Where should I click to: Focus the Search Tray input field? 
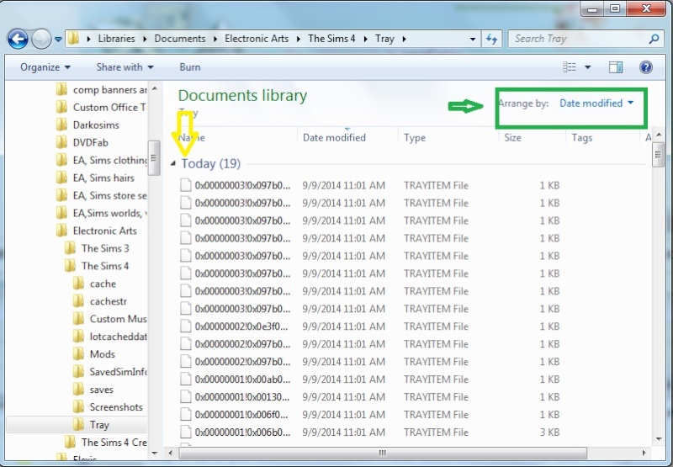579,39
